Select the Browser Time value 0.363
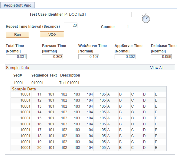The image size is (179, 157). (x=52, y=57)
